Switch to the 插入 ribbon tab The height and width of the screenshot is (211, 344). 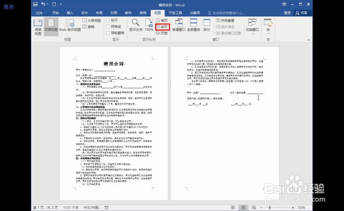(x=70, y=13)
